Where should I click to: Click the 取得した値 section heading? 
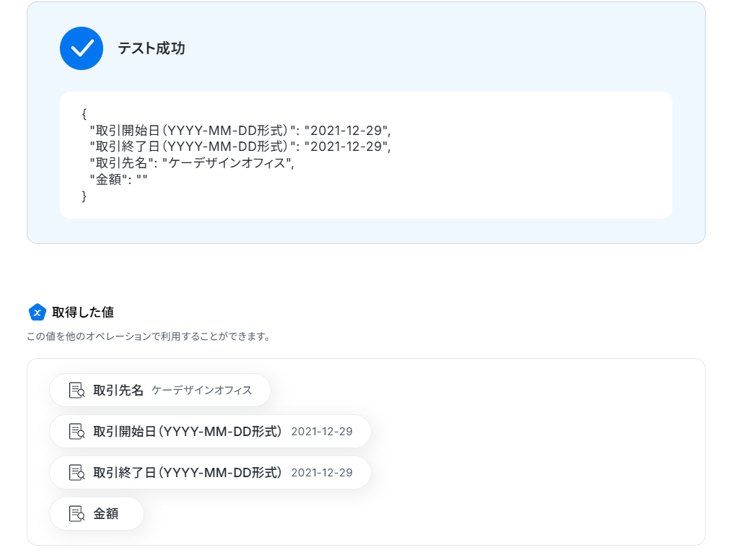pos(83,312)
